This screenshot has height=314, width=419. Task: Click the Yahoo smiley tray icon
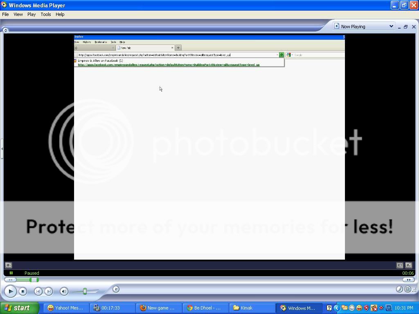[x=359, y=308]
